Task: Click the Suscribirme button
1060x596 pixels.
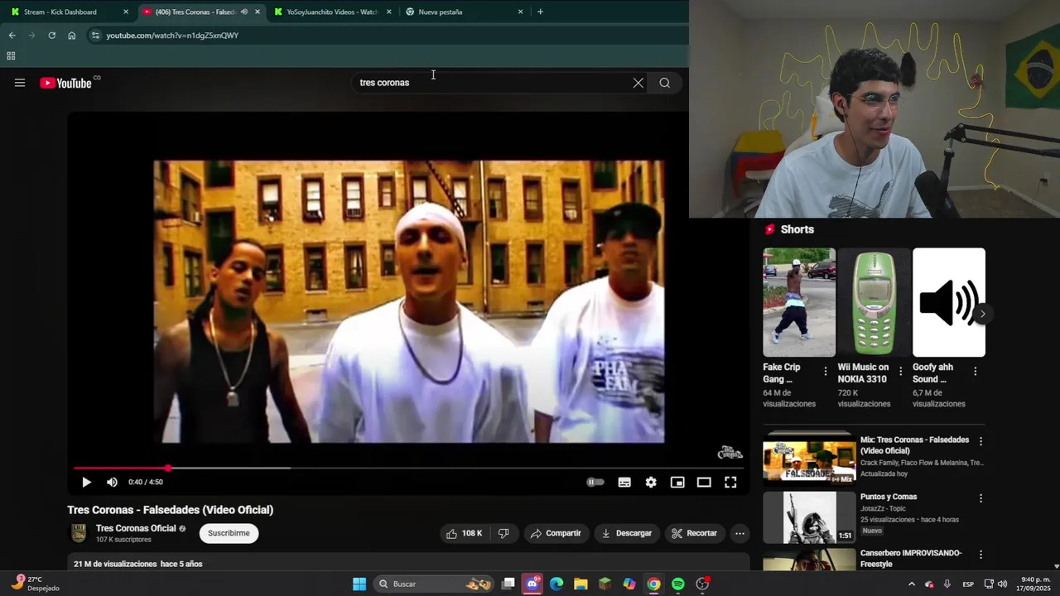Action: pos(229,533)
